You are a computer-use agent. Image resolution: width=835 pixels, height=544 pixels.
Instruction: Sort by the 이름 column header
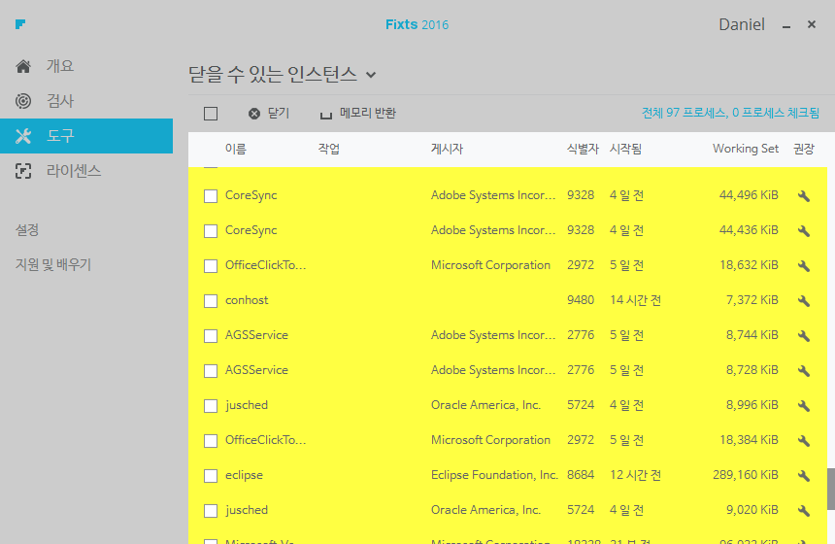[236, 149]
